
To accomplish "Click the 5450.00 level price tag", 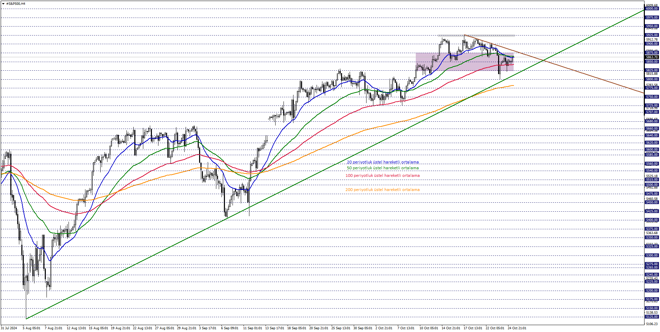I will click(652, 202).
